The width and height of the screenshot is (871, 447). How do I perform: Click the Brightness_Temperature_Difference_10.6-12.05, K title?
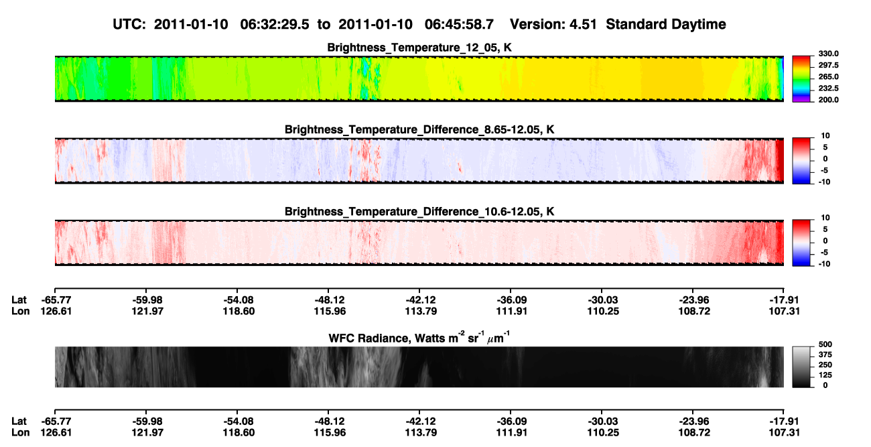(x=419, y=212)
